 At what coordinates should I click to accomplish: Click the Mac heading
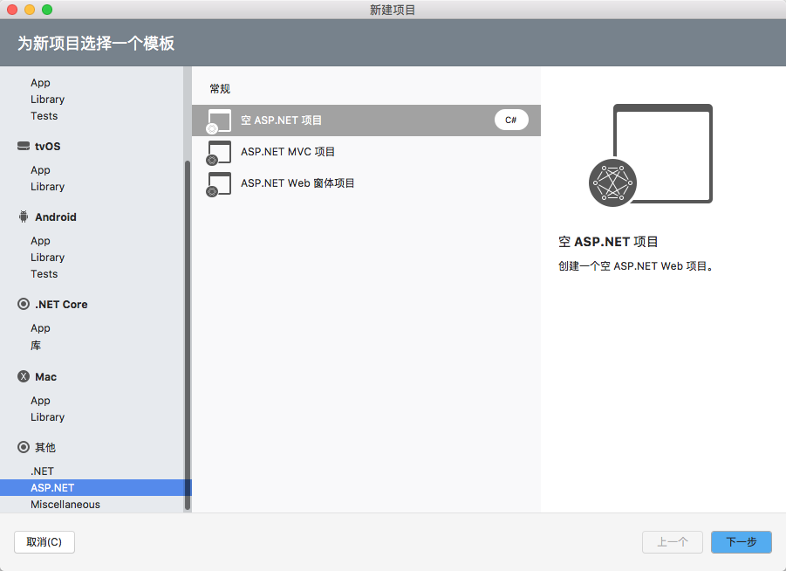coord(45,377)
